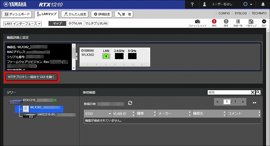Image resolution: width=270 pixels, height=146 pixels.
Task: Go to next page arrow
Action: click(243, 102)
